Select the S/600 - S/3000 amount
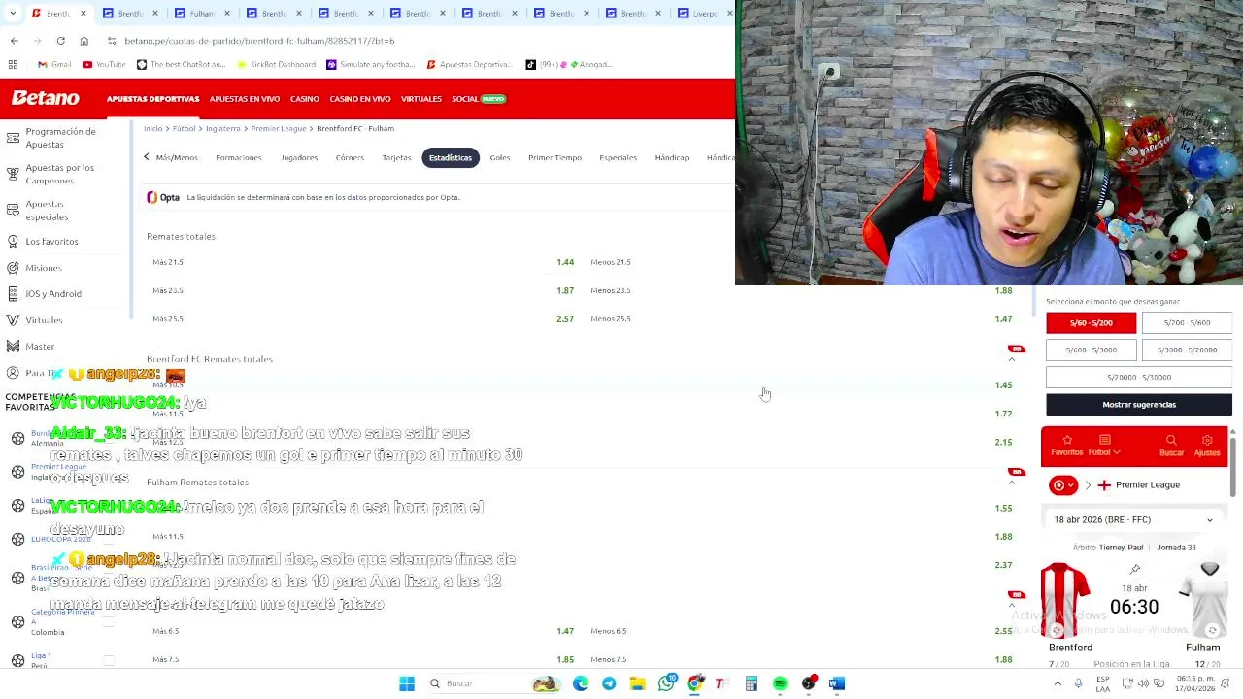The width and height of the screenshot is (1243, 699). [1091, 349]
